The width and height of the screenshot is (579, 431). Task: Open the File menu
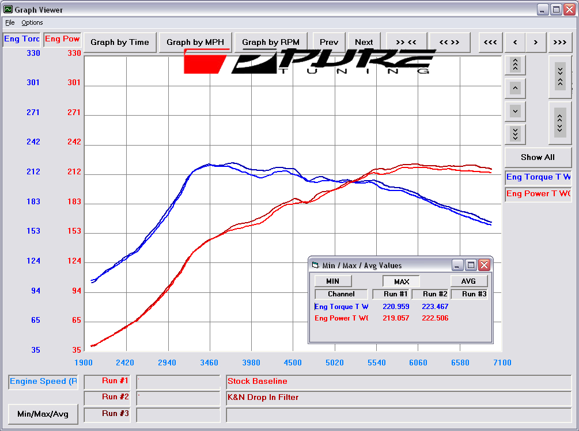[10, 22]
